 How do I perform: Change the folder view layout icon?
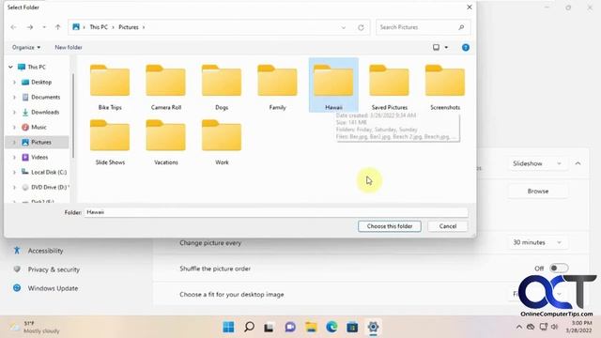(x=436, y=47)
